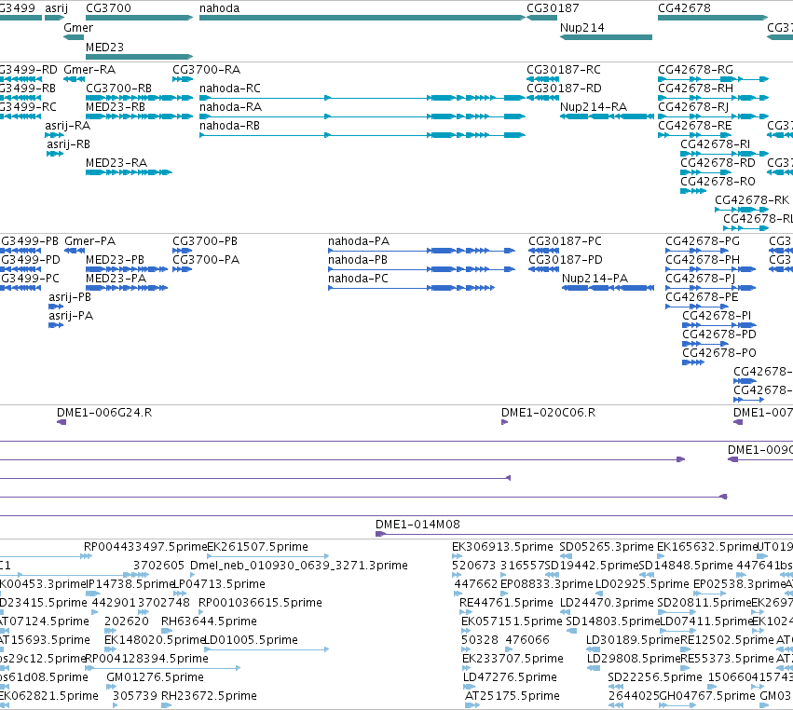Viewport: 793px width, 710px height.
Task: Click the CG42678 gene label
Action: [684, 8]
